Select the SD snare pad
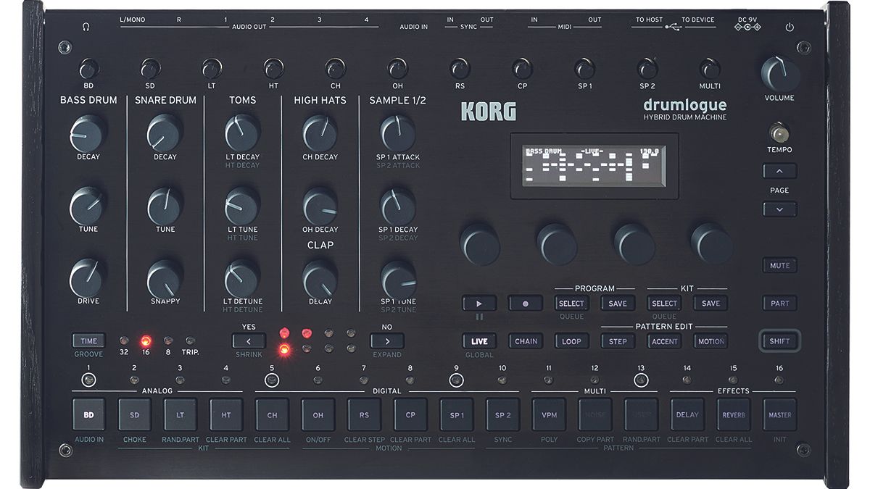The height and width of the screenshot is (489, 870). [135, 415]
